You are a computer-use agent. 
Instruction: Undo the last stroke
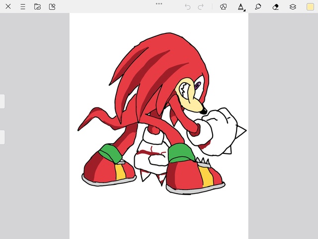coord(187,7)
